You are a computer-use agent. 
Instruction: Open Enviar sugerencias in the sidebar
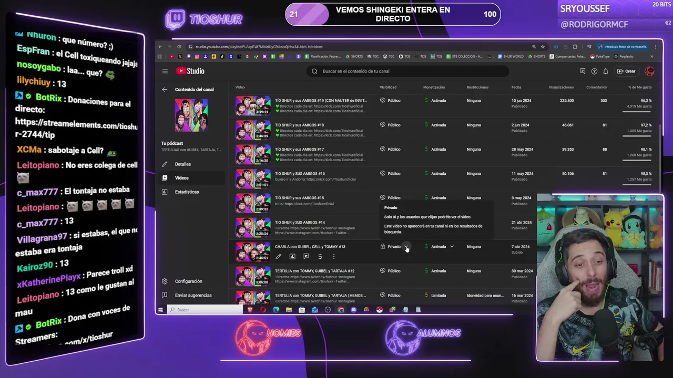click(193, 296)
